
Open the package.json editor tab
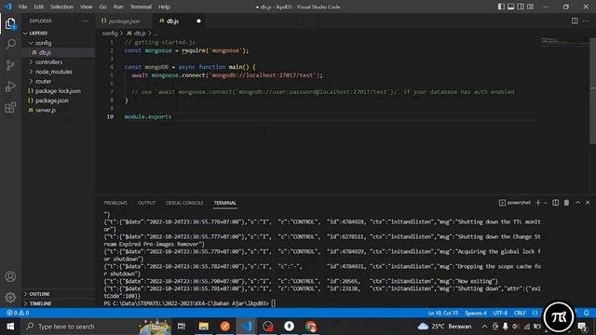124,20
